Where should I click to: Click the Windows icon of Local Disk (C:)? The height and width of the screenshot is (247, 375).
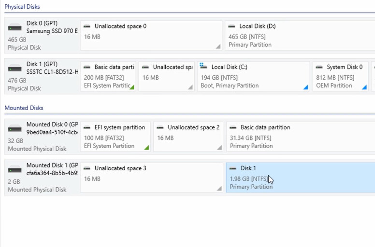click(203, 66)
